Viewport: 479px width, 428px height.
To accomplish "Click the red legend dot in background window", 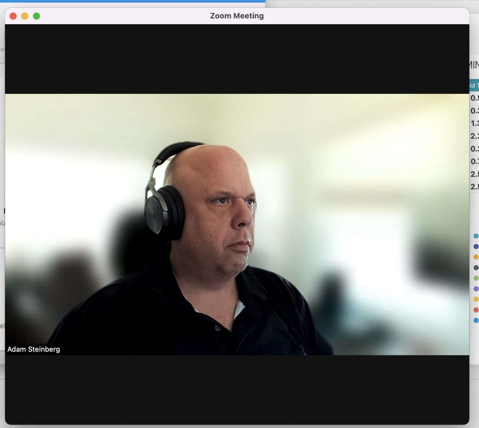I will coord(476,310).
